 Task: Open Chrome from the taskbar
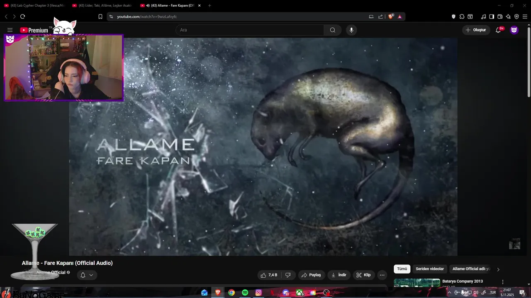(x=231, y=293)
